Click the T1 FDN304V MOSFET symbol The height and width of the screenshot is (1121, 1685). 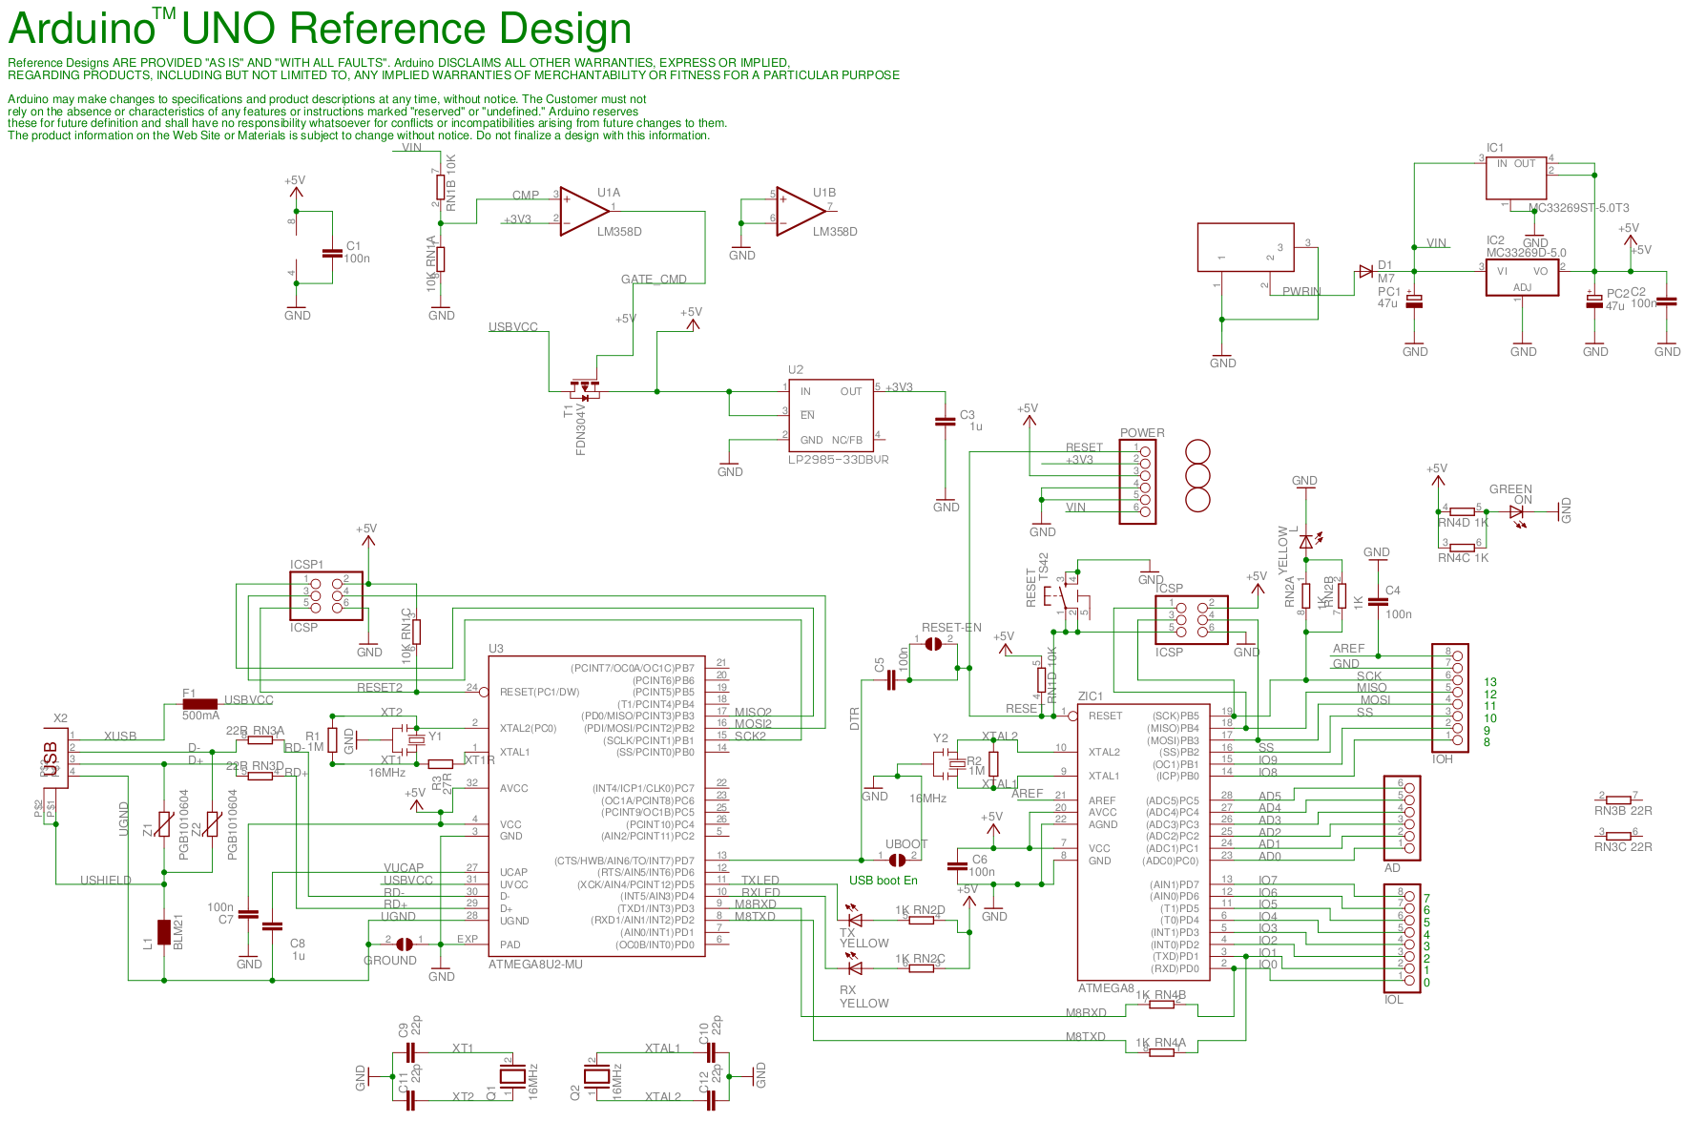click(584, 389)
